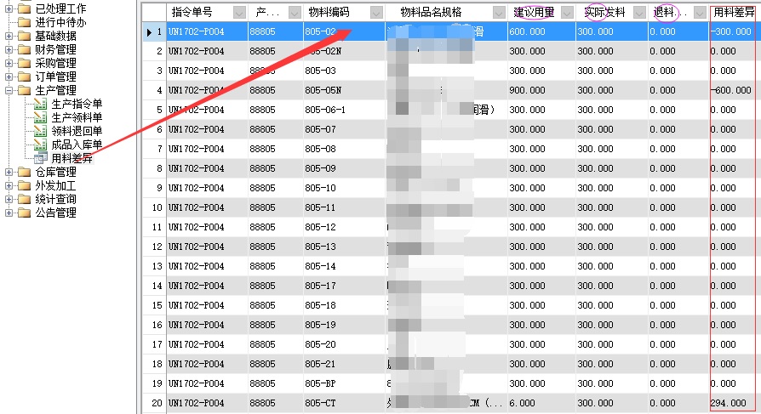Collapse the 生产管理 tree node
The width and height of the screenshot is (761, 414).
[9, 90]
